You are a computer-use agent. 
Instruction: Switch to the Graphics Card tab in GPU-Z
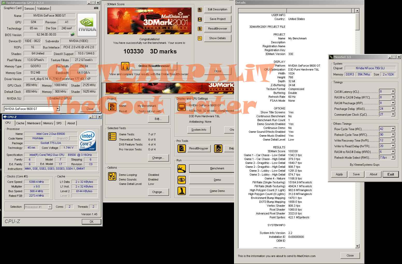click(x=13, y=8)
